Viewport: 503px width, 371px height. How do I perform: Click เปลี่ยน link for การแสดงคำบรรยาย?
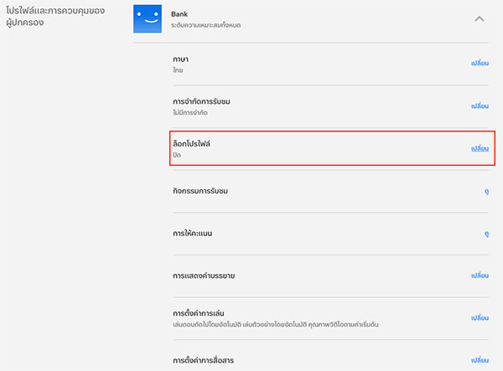480,276
